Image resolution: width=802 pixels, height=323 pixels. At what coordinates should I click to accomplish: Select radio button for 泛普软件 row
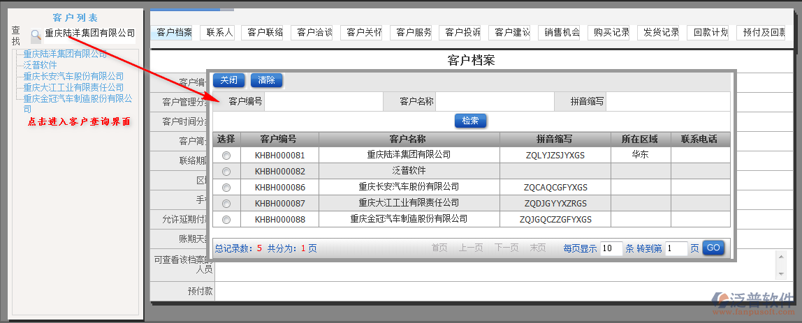[226, 171]
